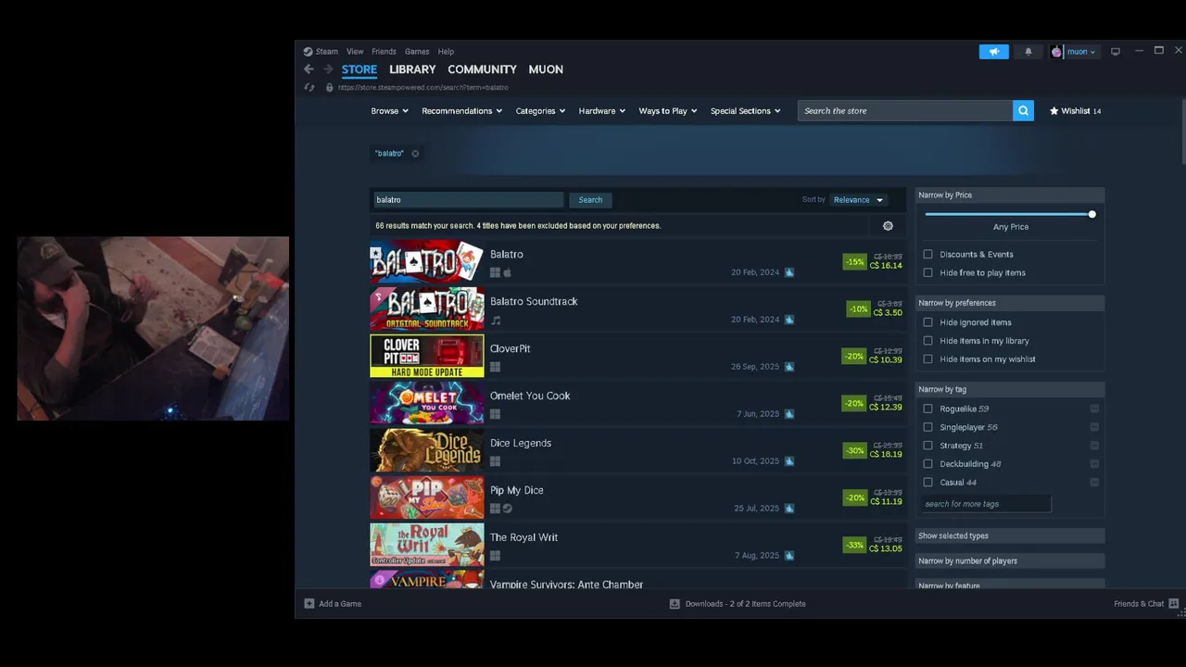Click the Steam logo in the menu bar
Viewport: 1186px width, 667px height.
tap(309, 52)
